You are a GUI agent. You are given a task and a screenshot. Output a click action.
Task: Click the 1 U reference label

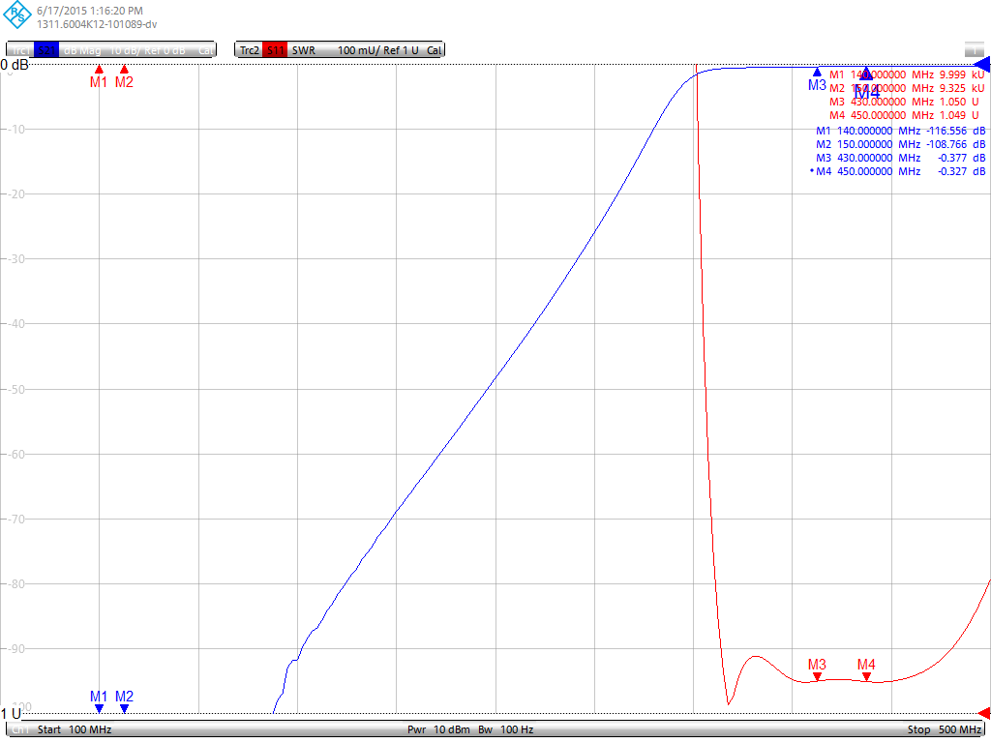point(12,713)
